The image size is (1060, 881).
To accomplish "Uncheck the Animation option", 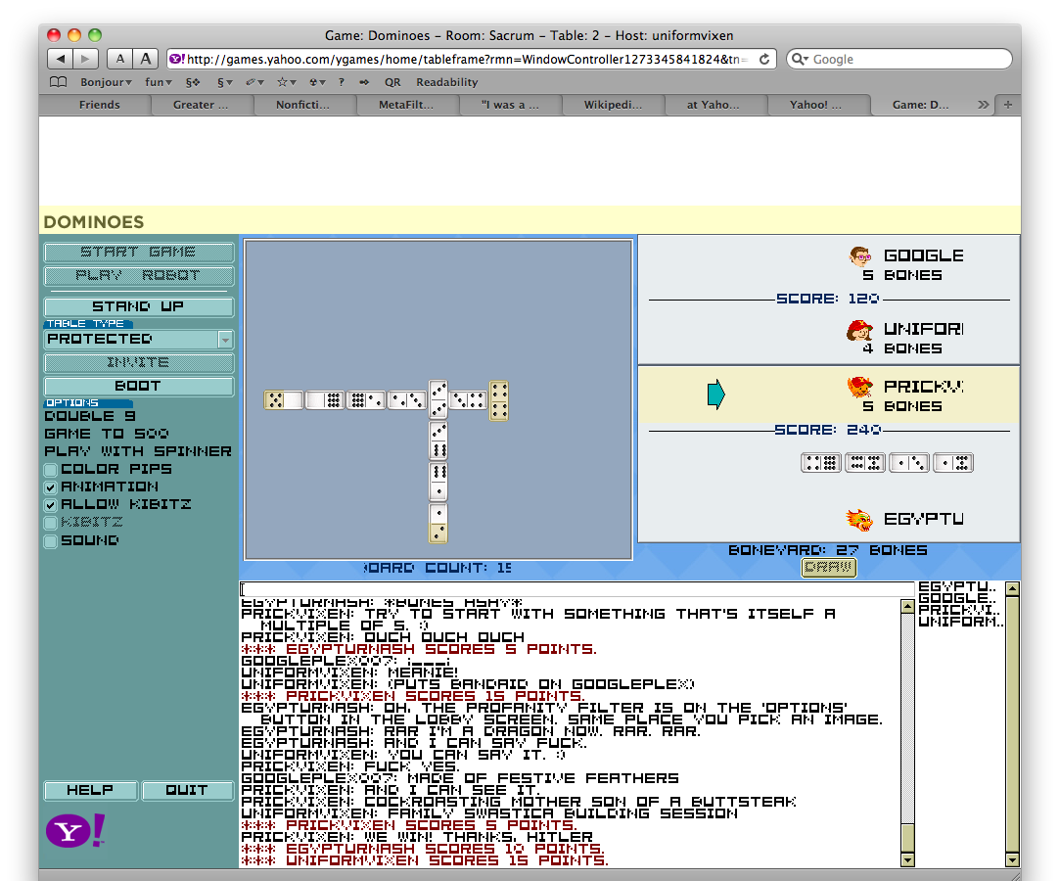I will coord(51,487).
